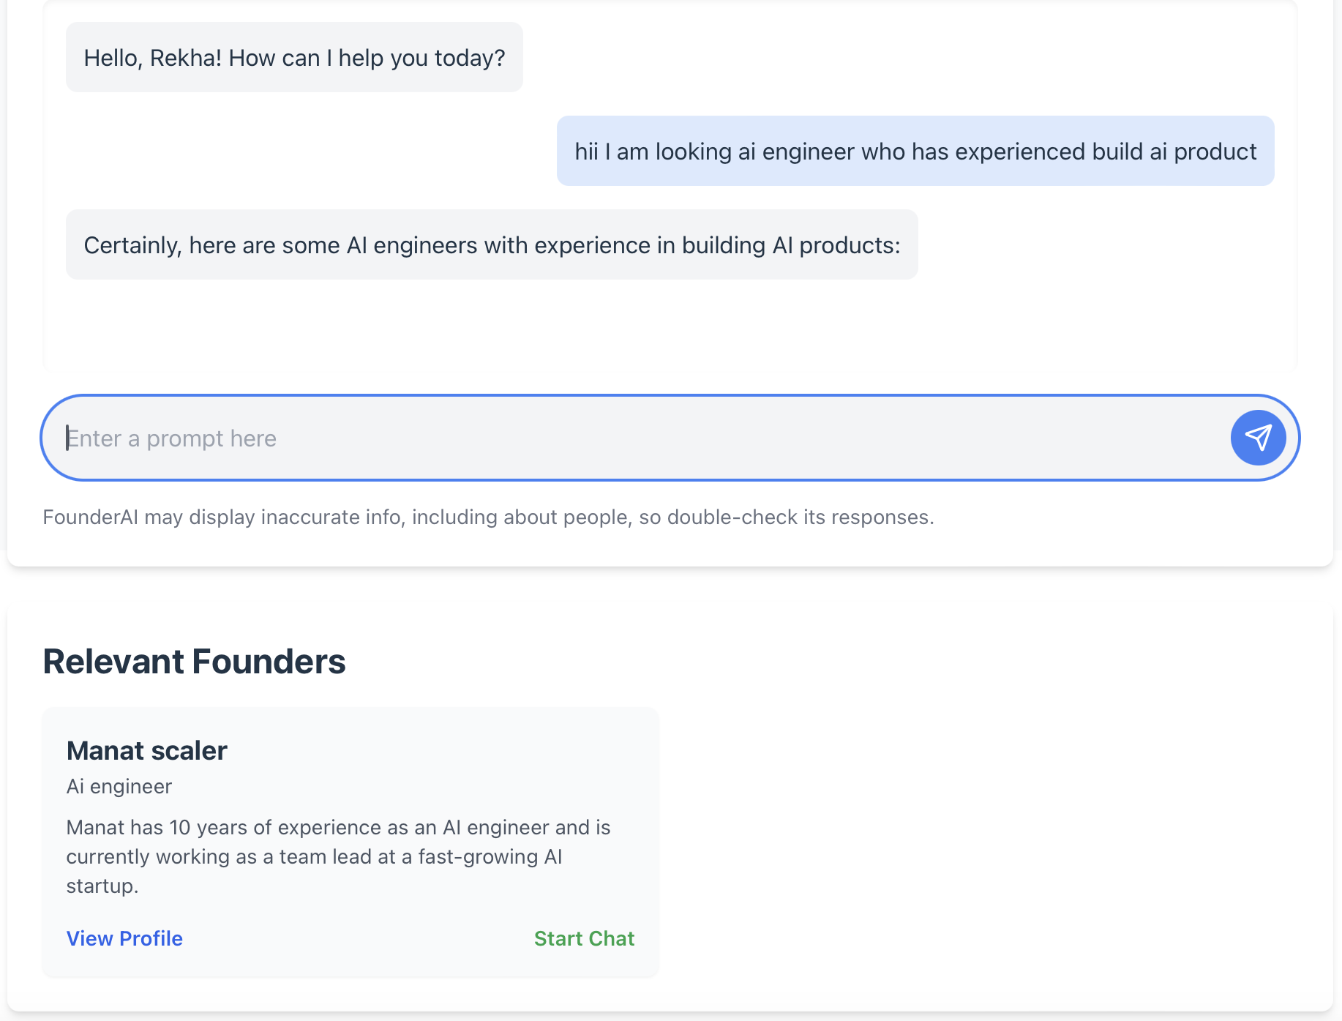Open View Profile for Manat scaler
The height and width of the screenshot is (1021, 1342).
point(124,938)
